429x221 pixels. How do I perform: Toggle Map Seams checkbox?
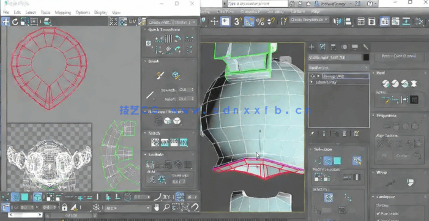coord(378,214)
